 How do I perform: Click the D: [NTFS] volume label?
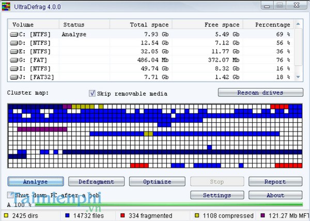pyautogui.click(x=35, y=43)
